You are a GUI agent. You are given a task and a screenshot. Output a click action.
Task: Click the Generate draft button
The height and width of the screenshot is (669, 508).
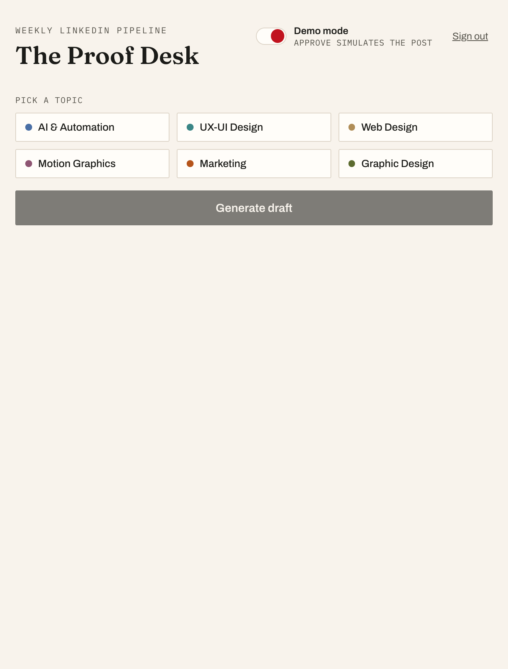click(x=254, y=208)
